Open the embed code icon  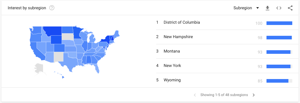coord(279,8)
